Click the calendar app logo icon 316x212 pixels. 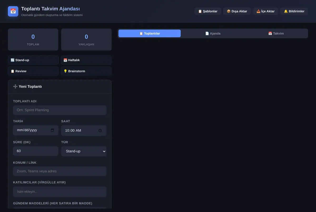[13, 11]
